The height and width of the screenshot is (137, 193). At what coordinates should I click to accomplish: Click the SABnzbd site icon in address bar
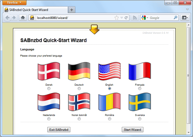tap(32, 18)
